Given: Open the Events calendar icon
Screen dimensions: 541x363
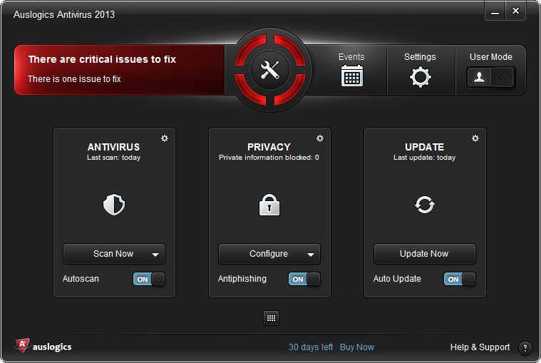Looking at the screenshot, I should click(351, 76).
